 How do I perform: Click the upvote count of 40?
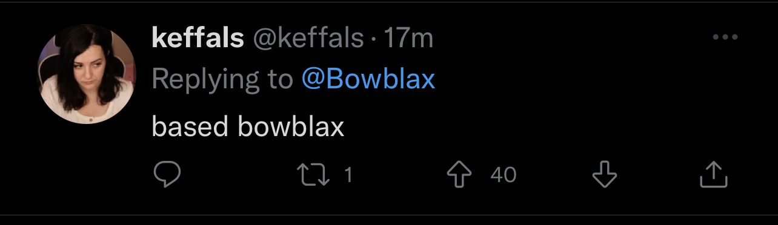(503, 175)
